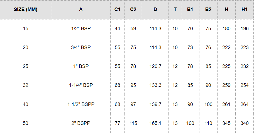Select the D column header
The height and width of the screenshot is (133, 254).
click(x=155, y=9)
